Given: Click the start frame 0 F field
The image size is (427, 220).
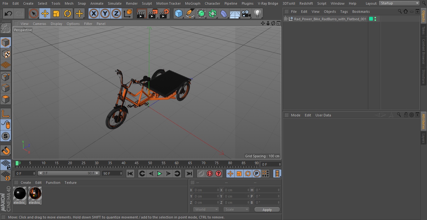Looking at the screenshot, I should click(25, 173).
